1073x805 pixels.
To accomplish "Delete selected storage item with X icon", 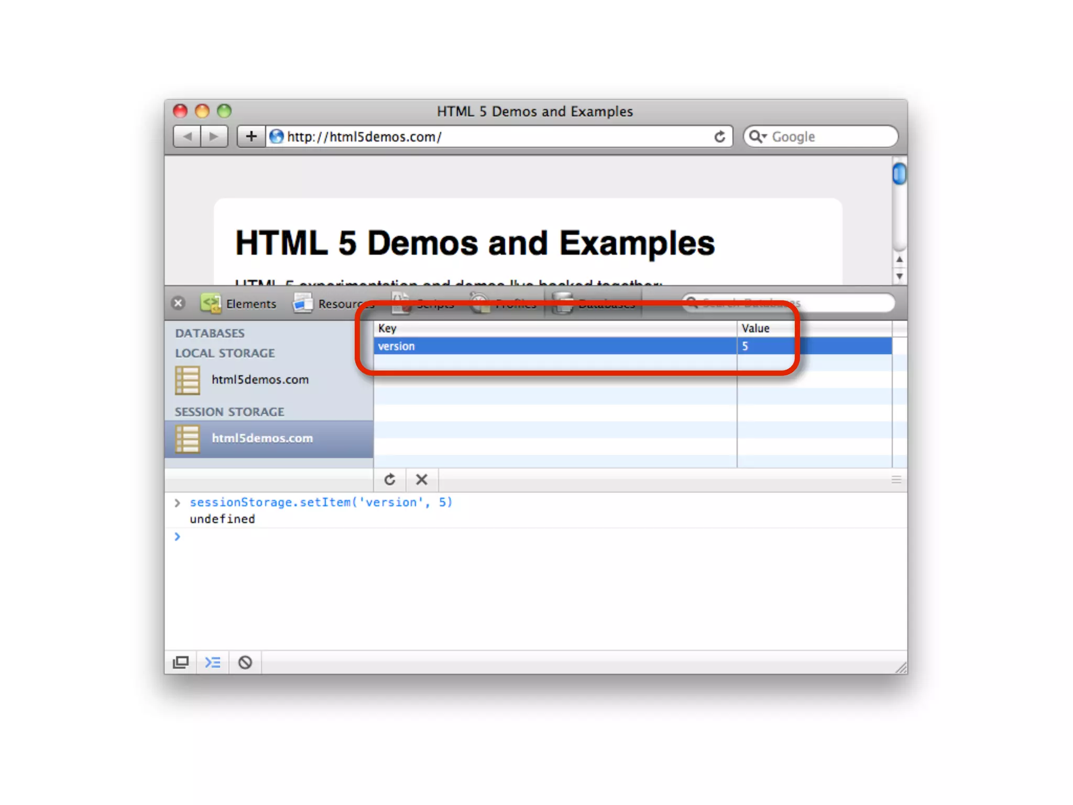I will click(422, 480).
